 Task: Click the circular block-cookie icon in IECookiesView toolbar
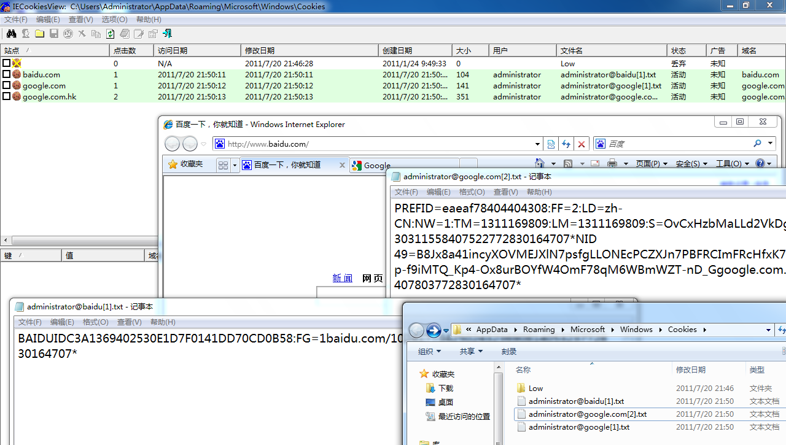pyautogui.click(x=68, y=34)
